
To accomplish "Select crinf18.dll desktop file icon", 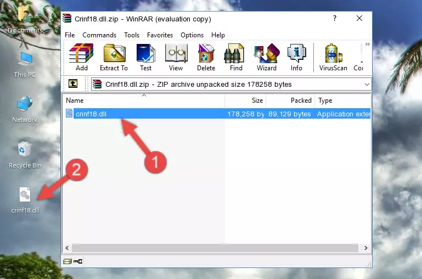I will click(x=25, y=200).
